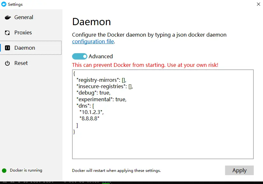
Task: Switch to the Proxies tab
Action: [x=31, y=32]
